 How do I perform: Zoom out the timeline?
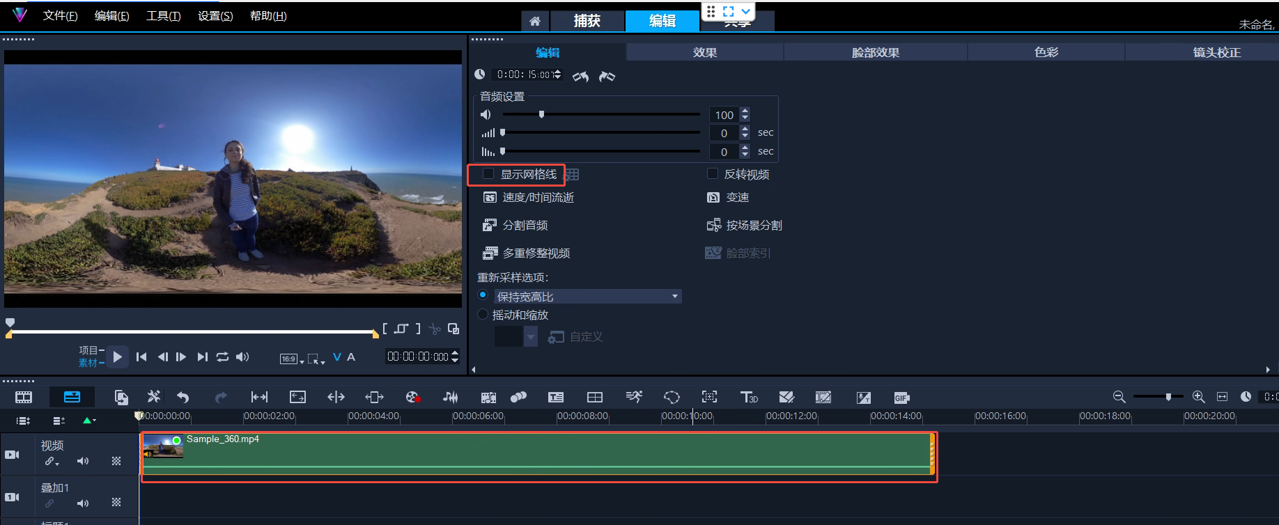tap(1119, 396)
